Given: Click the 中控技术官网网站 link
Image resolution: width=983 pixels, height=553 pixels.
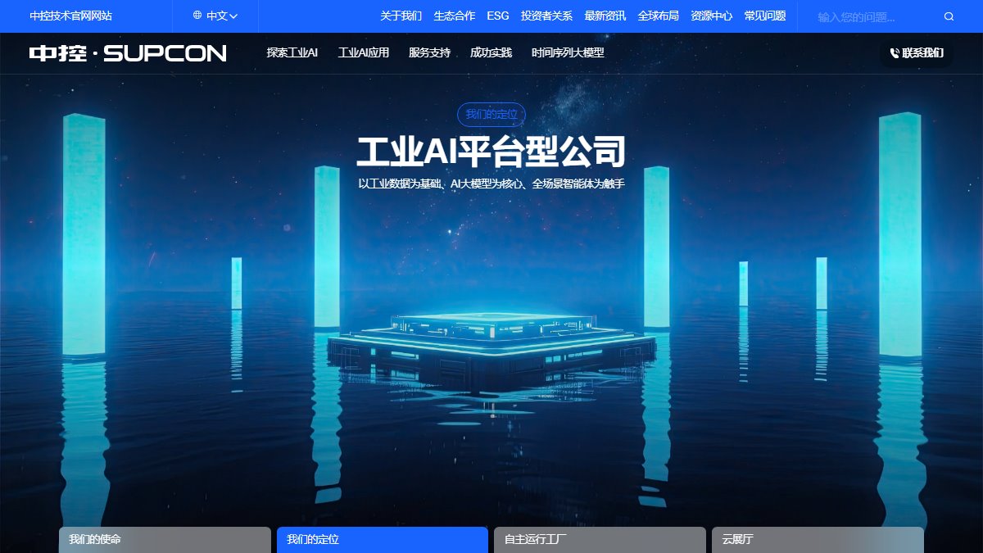Looking at the screenshot, I should coord(71,16).
